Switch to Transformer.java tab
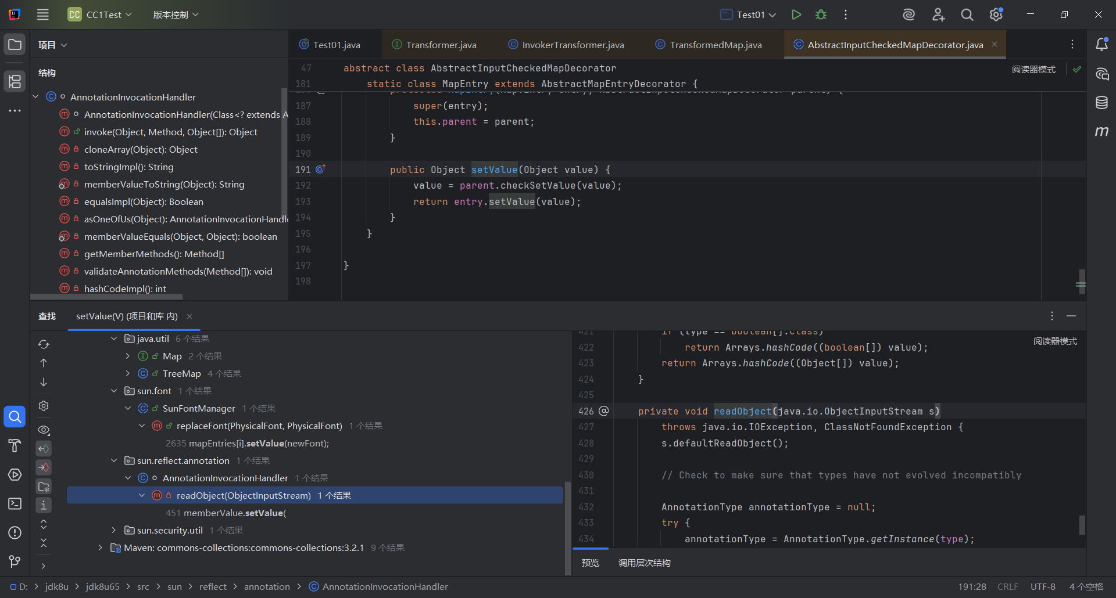 [x=435, y=45]
